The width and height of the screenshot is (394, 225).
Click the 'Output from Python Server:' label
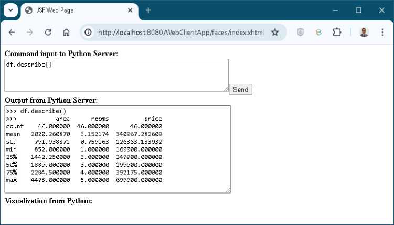tap(51, 100)
